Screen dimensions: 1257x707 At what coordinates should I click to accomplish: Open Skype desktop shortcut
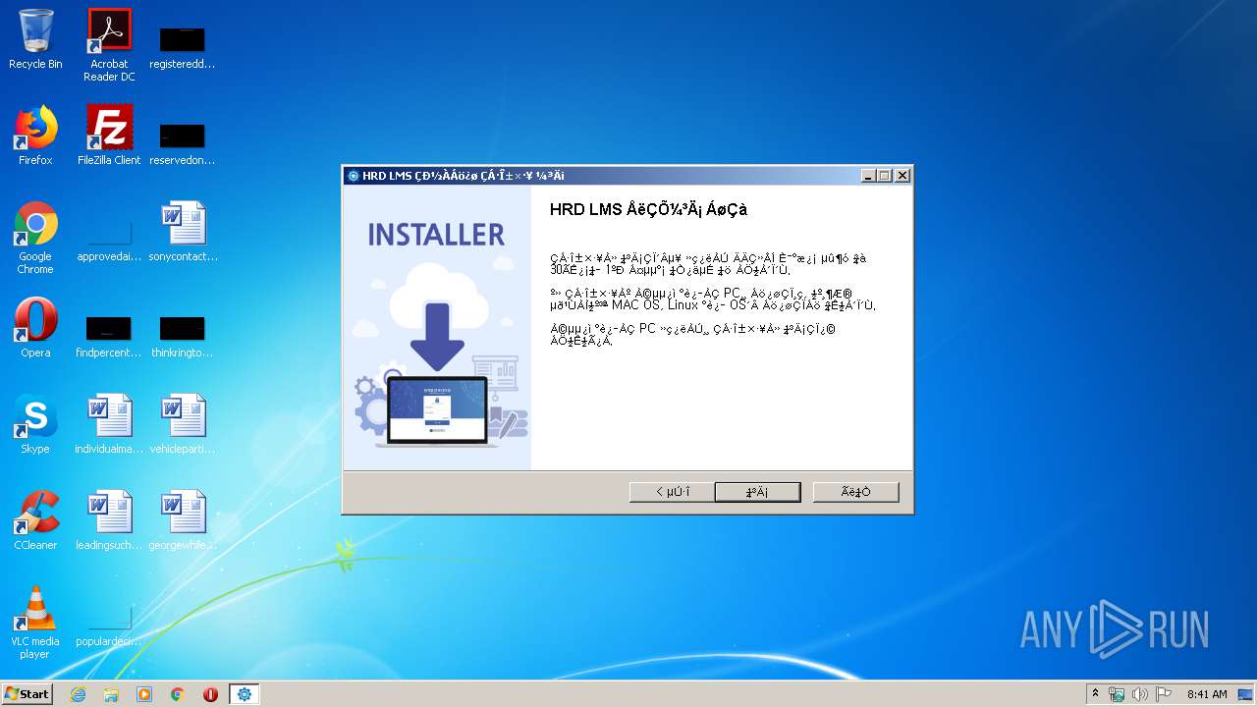35,425
